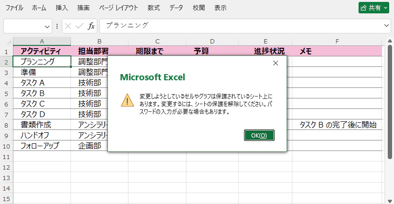Select the タスク C cell
394x204 pixels.
pos(42,104)
